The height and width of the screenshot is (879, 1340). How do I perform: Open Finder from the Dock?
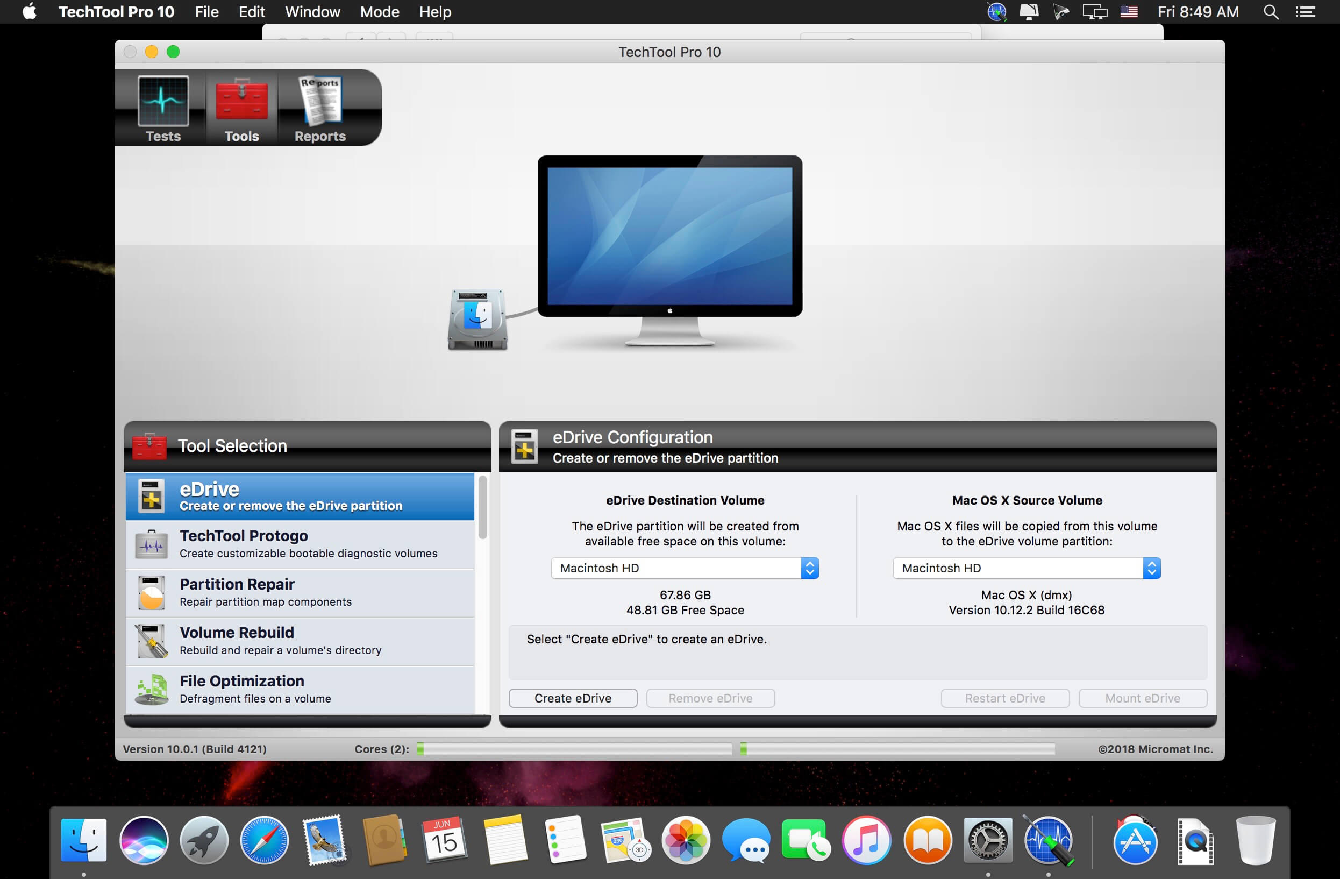click(83, 840)
